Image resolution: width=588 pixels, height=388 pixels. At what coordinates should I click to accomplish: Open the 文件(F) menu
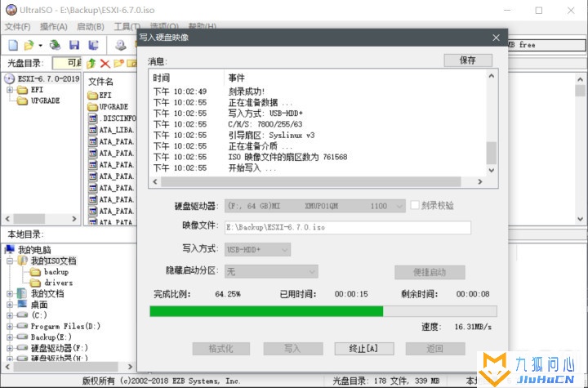point(17,27)
